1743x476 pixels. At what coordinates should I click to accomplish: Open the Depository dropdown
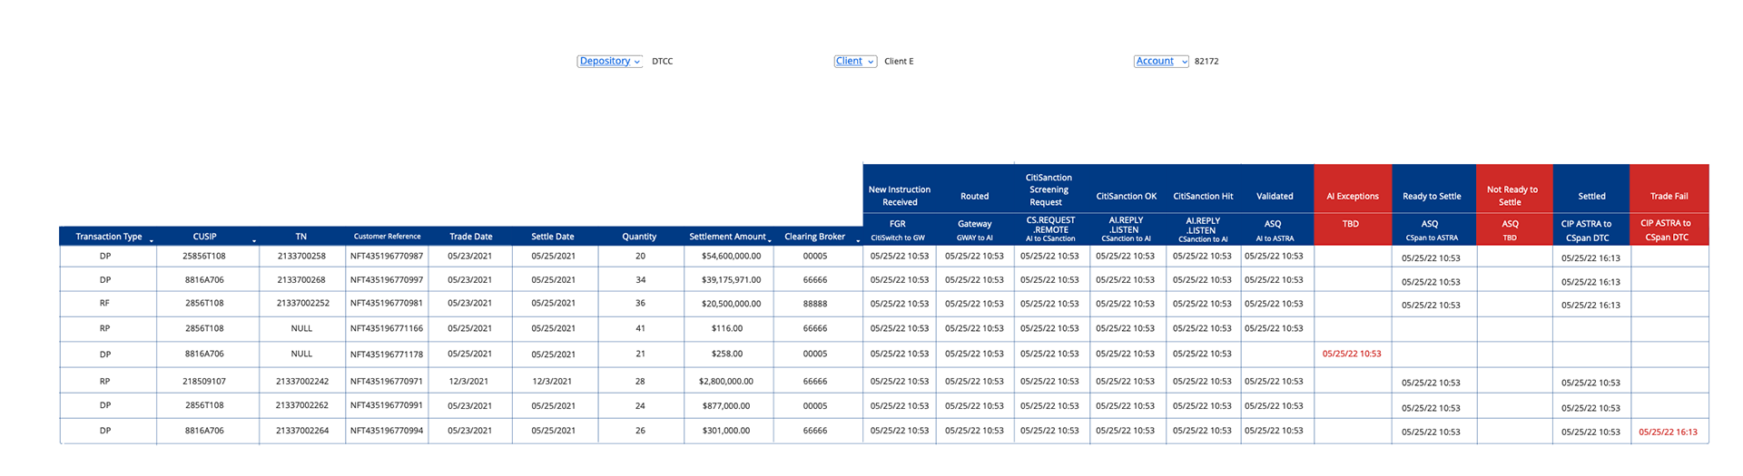coord(609,62)
